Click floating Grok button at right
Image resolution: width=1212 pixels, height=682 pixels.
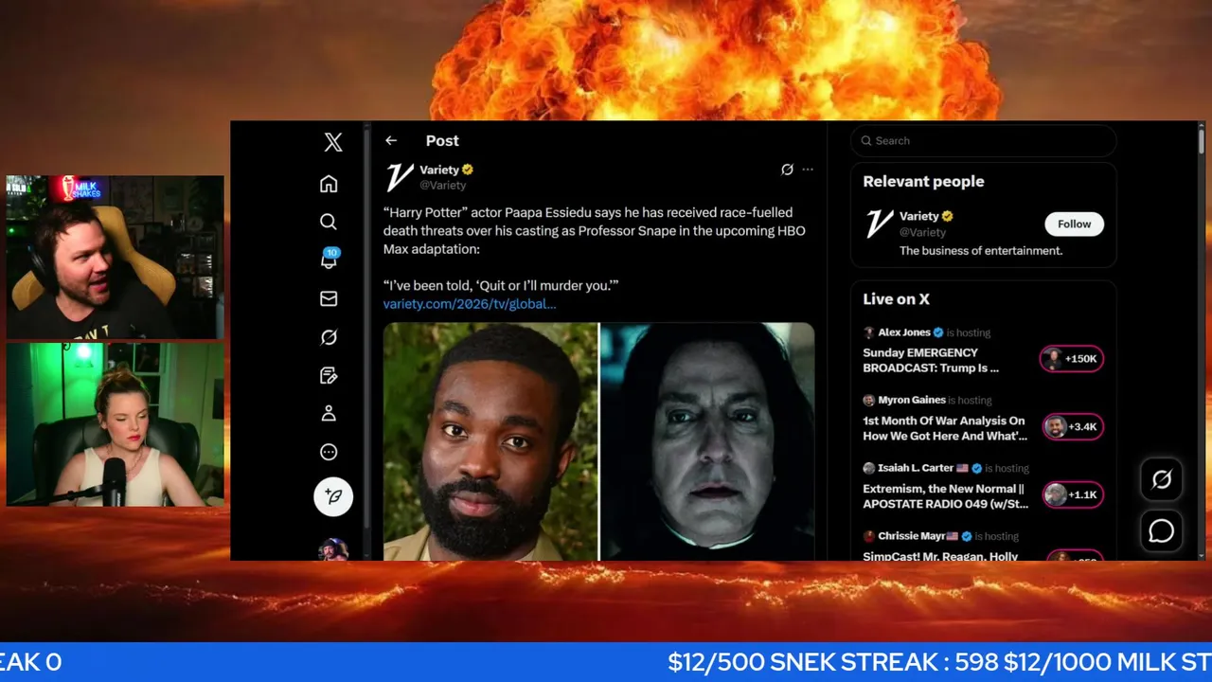tap(1162, 480)
